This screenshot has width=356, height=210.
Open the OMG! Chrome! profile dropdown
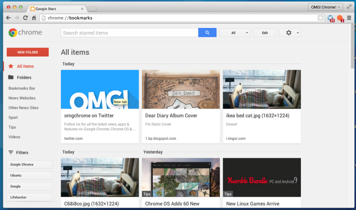[x=325, y=7]
